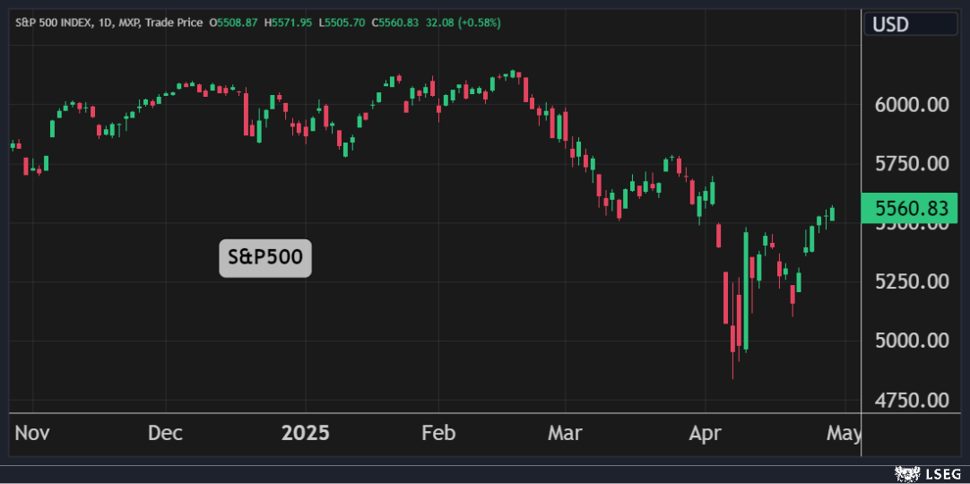Click the 6000.00 price axis label
The image size is (970, 484).
pos(911,105)
